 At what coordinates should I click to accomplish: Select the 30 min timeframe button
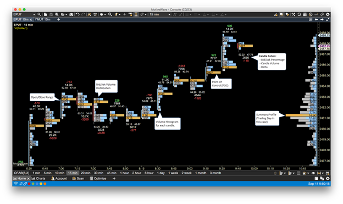click(x=98, y=173)
